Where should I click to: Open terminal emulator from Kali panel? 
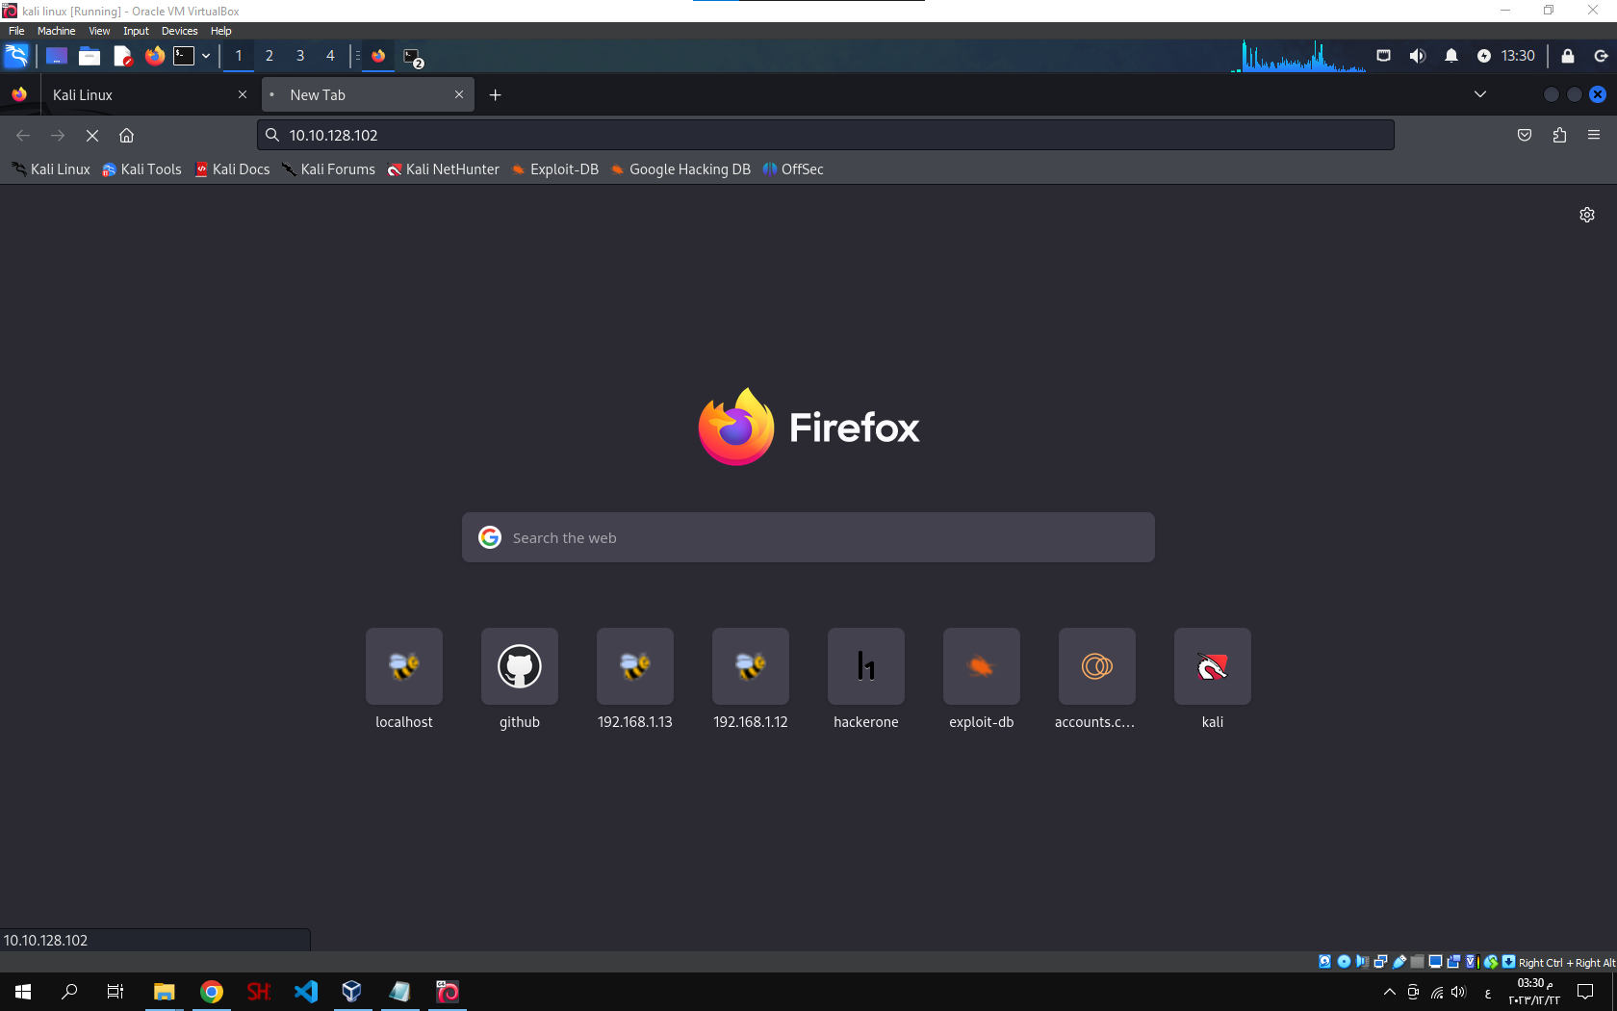(184, 56)
